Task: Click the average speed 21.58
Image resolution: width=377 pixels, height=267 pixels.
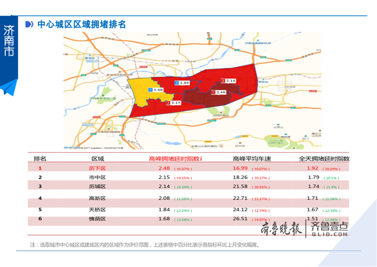Action: click(240, 186)
